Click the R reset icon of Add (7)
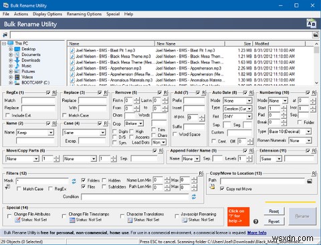The width and height of the screenshot is (321, 245). tap(203, 93)
